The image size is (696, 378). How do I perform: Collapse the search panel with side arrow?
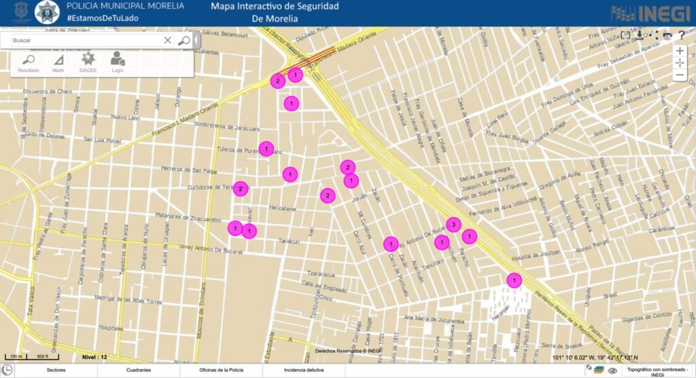tap(196, 41)
